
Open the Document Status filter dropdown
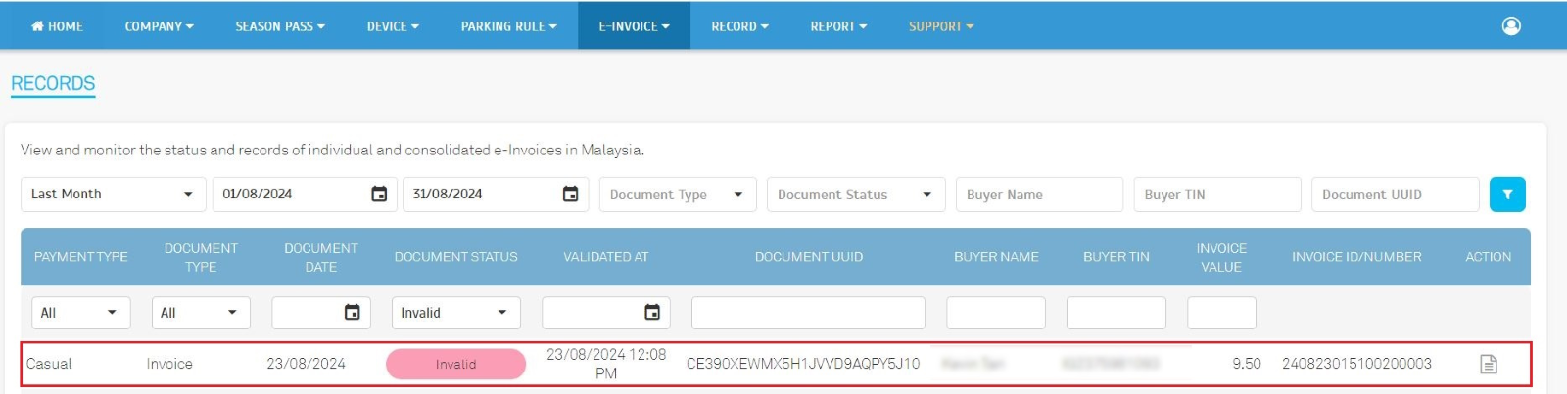855,195
